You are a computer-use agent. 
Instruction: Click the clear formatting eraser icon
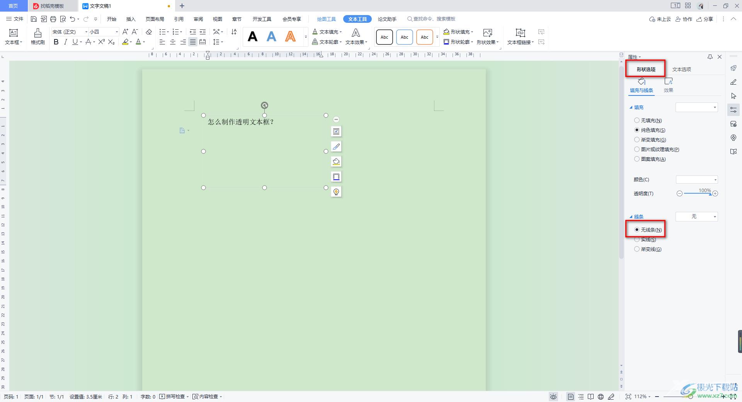[x=149, y=32]
